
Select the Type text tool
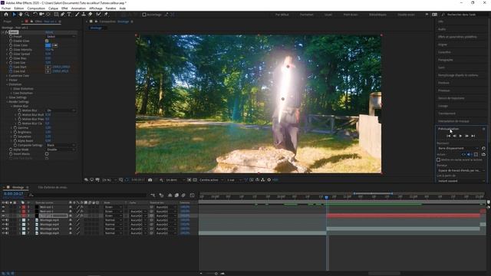69,15
